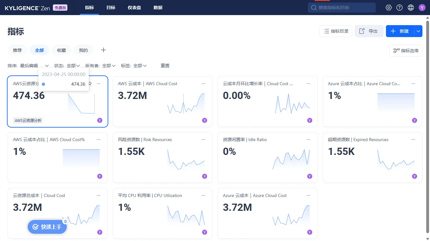
Task: Open the Idle Ratio trend chart
Action: (291, 160)
